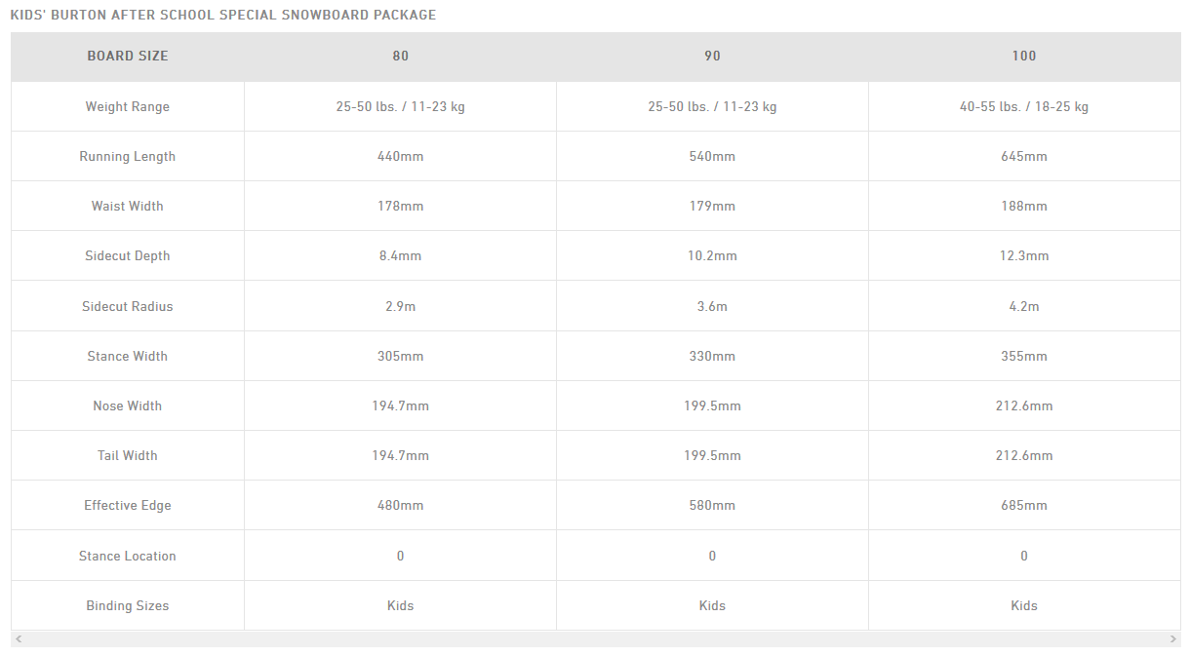Click the 3.6m sidecut radius value
The width and height of the screenshot is (1190, 656).
click(x=712, y=306)
